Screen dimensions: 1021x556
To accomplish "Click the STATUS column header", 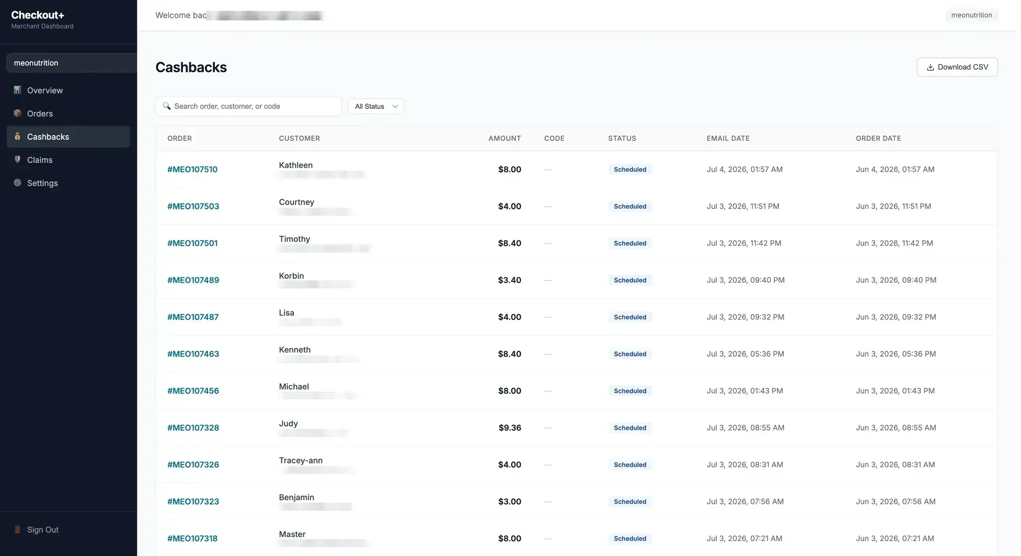I will (x=622, y=138).
